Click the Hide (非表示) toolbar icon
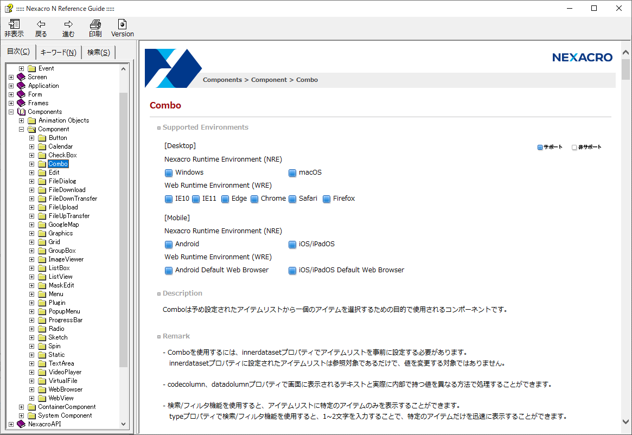632x435 pixels. [x=14, y=24]
